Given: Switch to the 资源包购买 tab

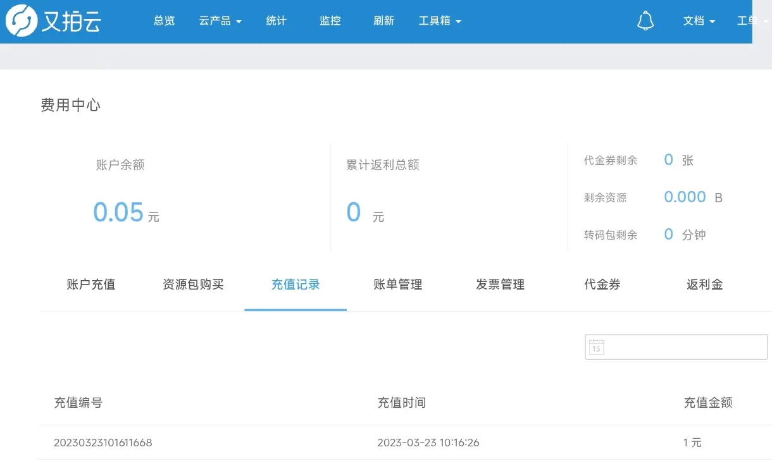Looking at the screenshot, I should pos(193,284).
